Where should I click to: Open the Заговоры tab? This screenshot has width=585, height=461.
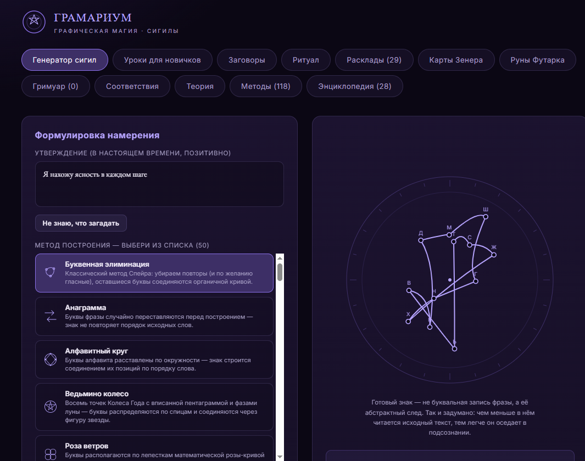click(247, 60)
